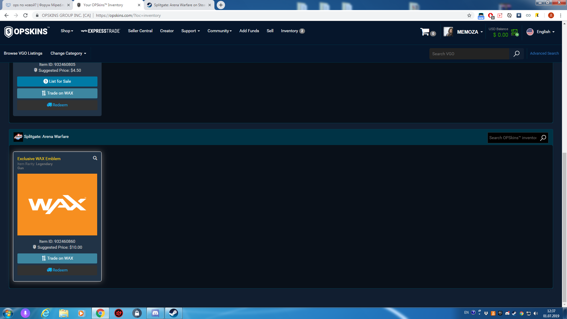Click the Exclusive WAX Emblem title
Viewport: 567px width, 319px height.
click(39, 159)
